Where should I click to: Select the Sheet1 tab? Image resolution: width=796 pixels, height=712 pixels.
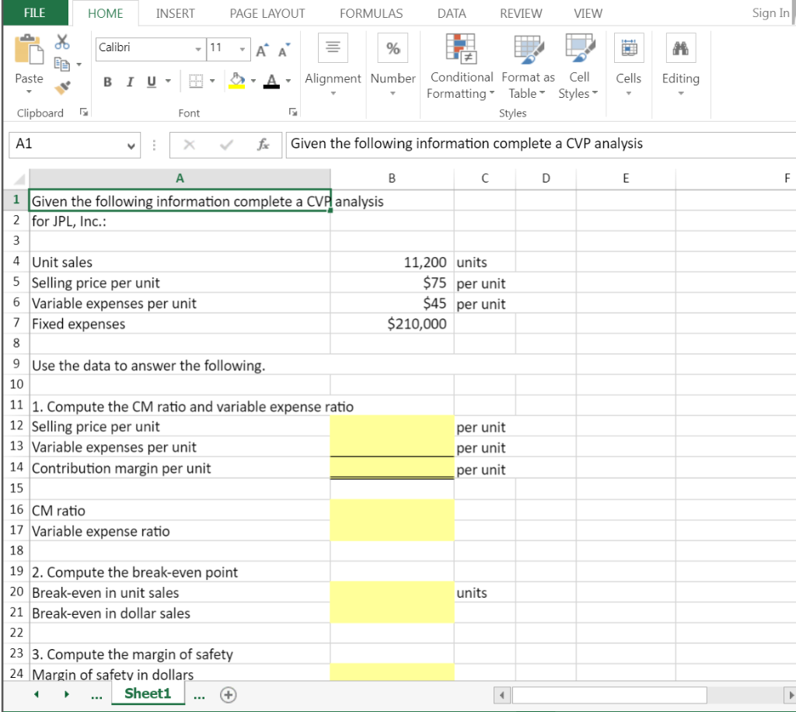point(148,693)
